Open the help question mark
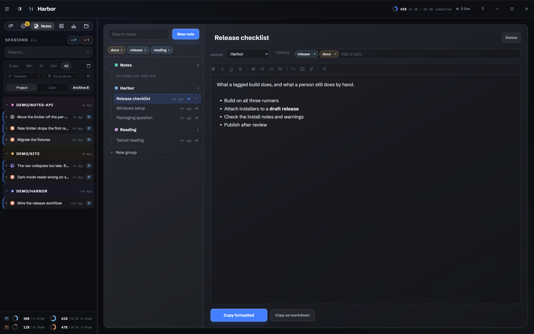 point(482,9)
